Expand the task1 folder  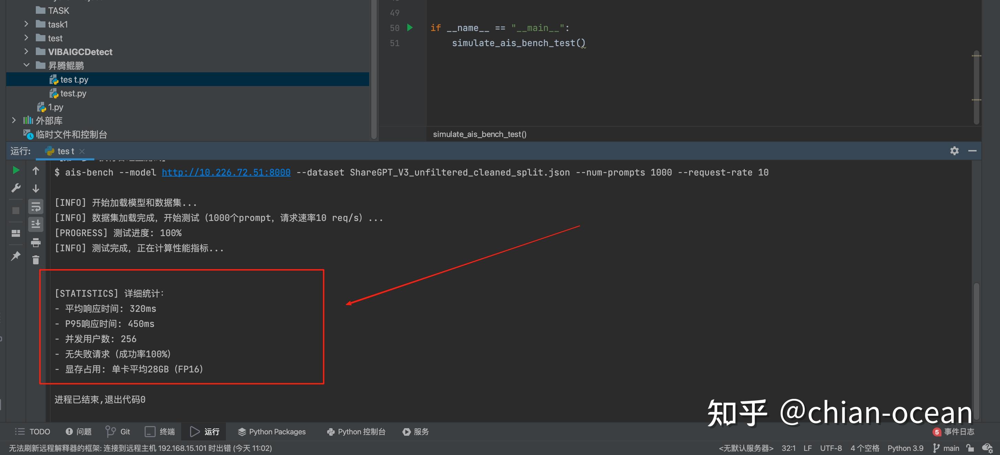(x=26, y=24)
